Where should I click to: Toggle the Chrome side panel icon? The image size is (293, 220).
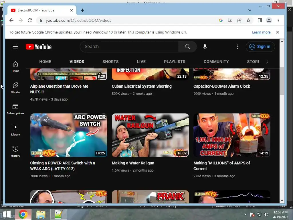260,20
